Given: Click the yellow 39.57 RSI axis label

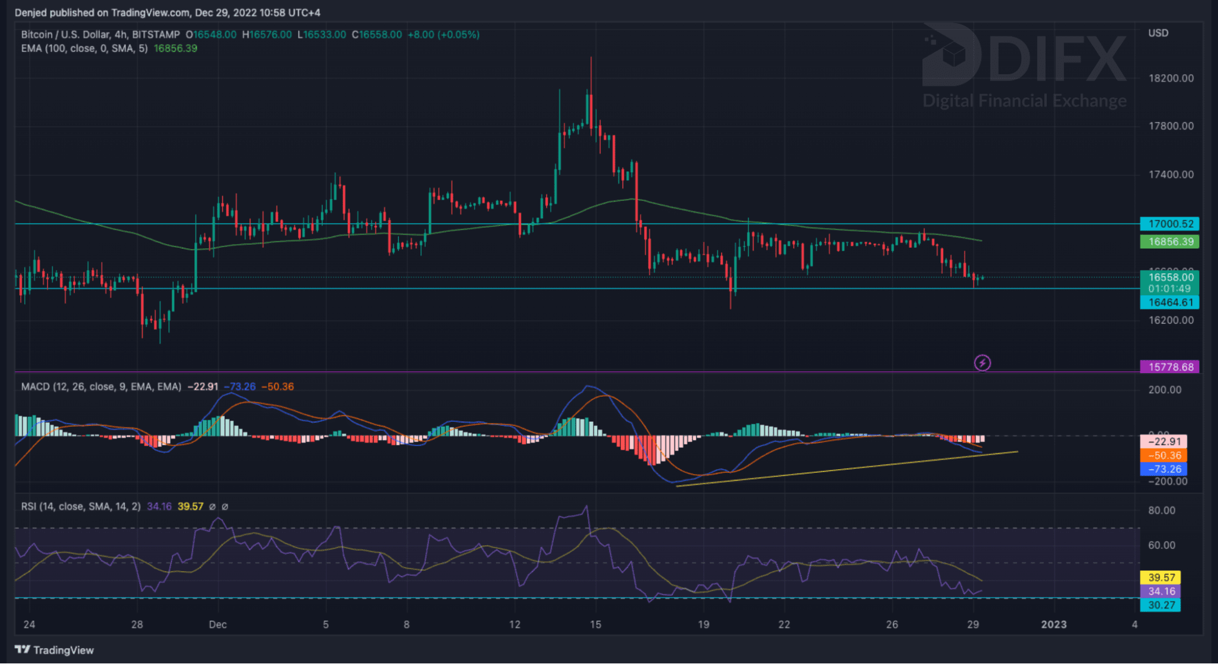Looking at the screenshot, I should (x=1160, y=578).
